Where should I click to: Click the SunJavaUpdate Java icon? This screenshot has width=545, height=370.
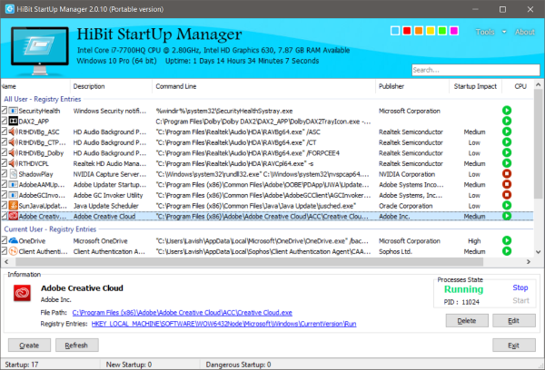tap(13, 206)
